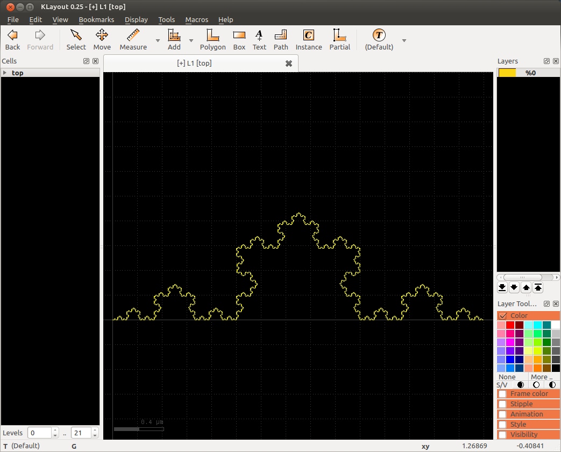Expand the top cell tree item
This screenshot has height=452, width=561.
pos(5,73)
